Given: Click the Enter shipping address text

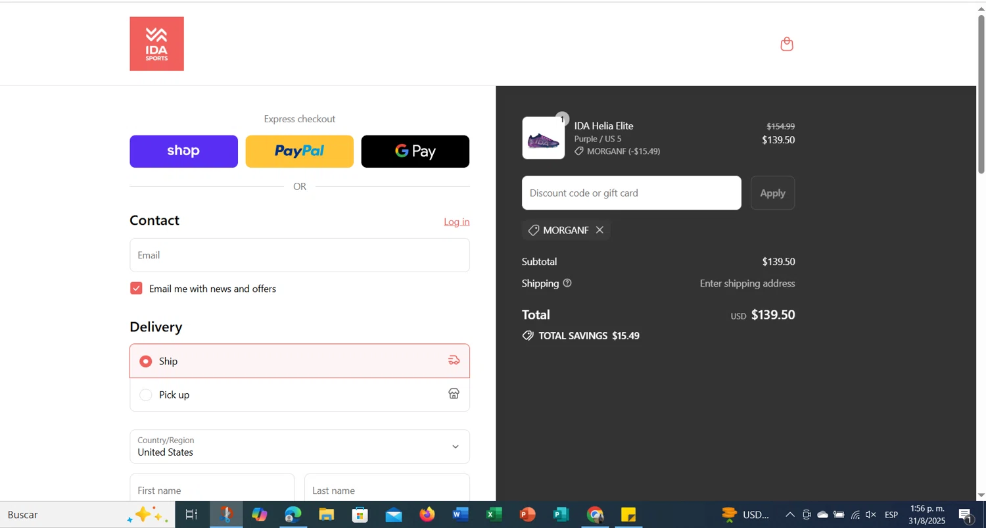Looking at the screenshot, I should 747,283.
